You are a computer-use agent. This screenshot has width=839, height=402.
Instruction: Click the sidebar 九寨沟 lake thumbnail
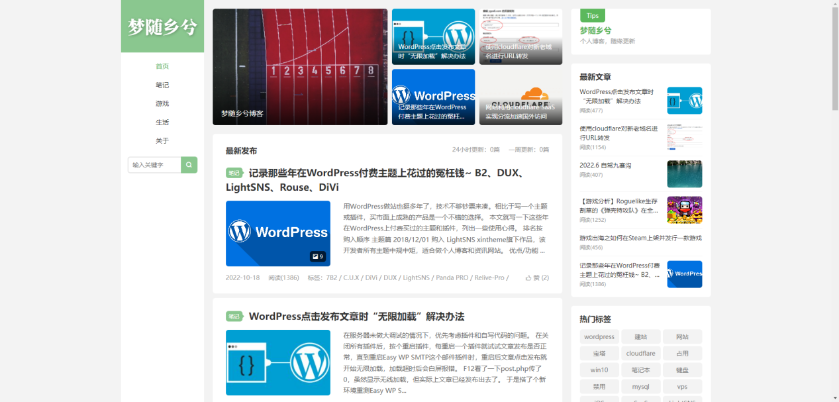point(685,174)
